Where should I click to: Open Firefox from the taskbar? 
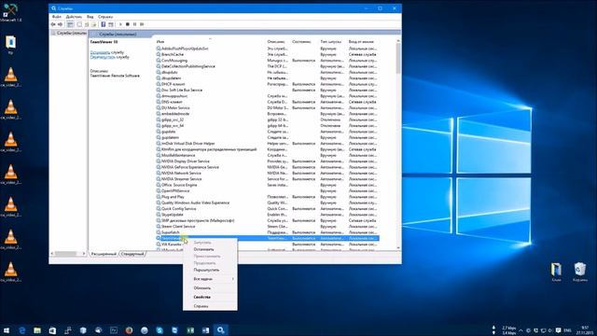[x=129, y=330]
